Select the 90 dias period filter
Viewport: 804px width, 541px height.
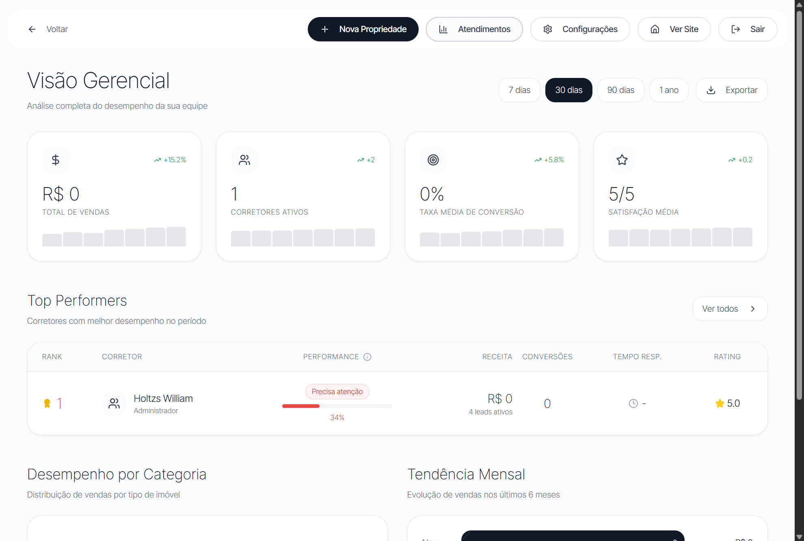(x=620, y=90)
